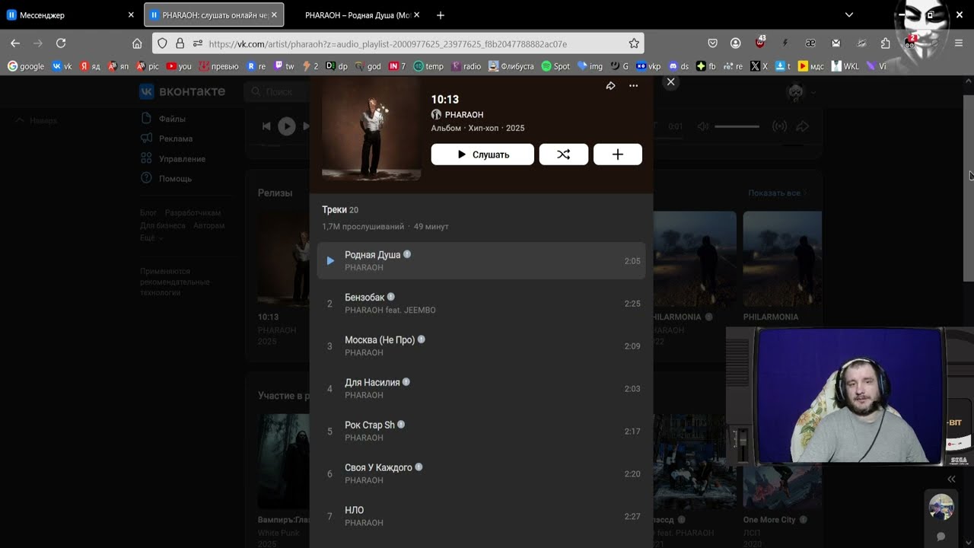Go back to the previous page
This screenshot has height=548, width=974.
15,43
